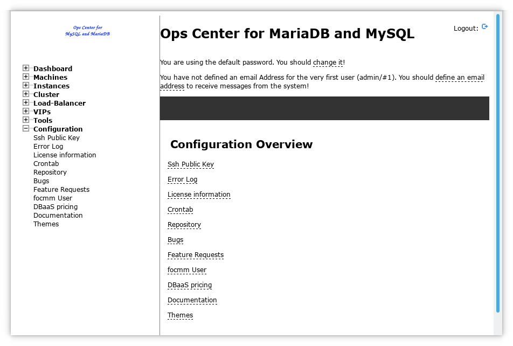Image resolution: width=513 pixels, height=346 pixels.
Task: Open Error Log overview link
Action: pos(182,179)
